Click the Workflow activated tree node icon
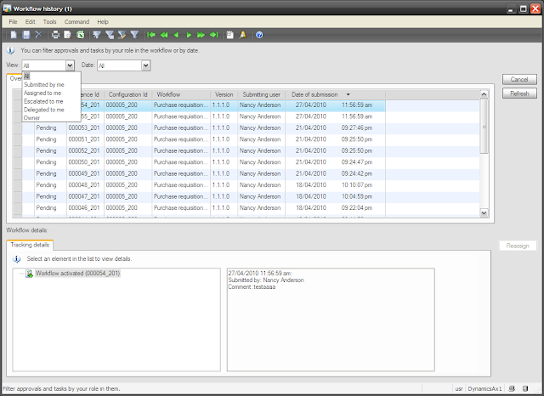The width and height of the screenshot is (544, 396). pos(30,274)
